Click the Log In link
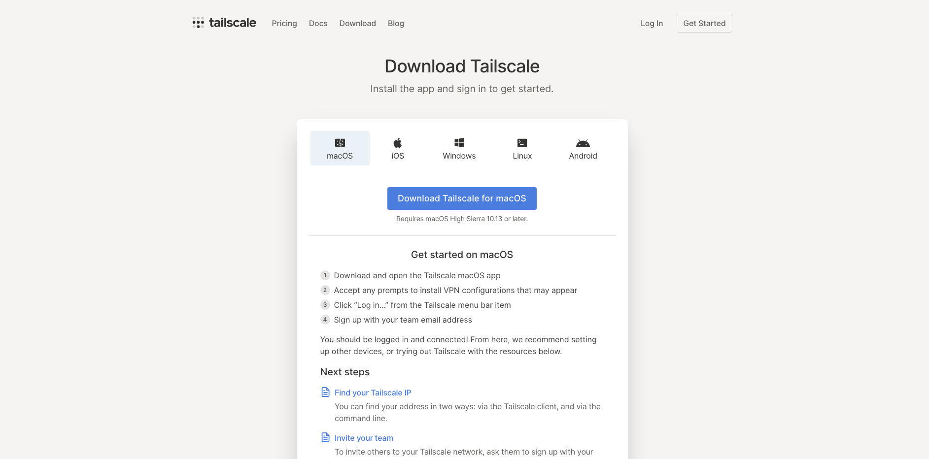Viewport: 929px width, 459px height. pyautogui.click(x=652, y=23)
